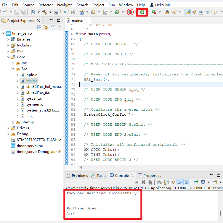Toggle Show Console on standard output
223x223 pixels.
(180, 182)
